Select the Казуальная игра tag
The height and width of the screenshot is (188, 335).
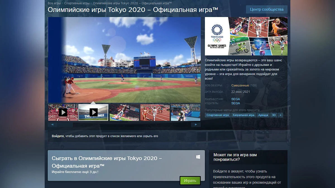tap(243, 115)
